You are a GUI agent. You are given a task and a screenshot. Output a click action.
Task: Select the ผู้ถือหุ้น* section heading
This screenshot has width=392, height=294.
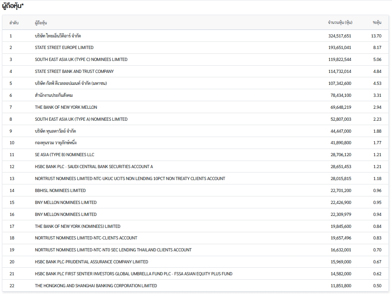click(13, 6)
